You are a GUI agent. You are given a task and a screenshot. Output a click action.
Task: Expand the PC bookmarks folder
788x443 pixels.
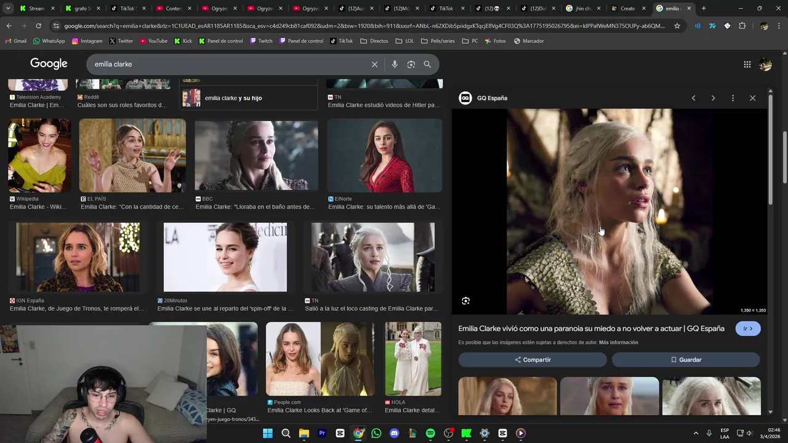pos(470,41)
